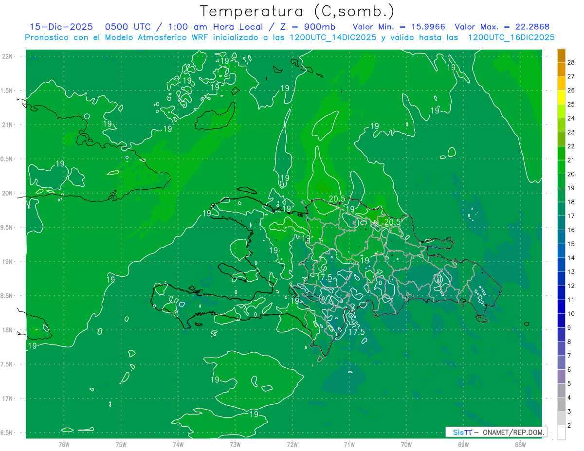The width and height of the screenshot is (584, 451).
Task: Click the legend scale label '9'
Action: coord(569,328)
